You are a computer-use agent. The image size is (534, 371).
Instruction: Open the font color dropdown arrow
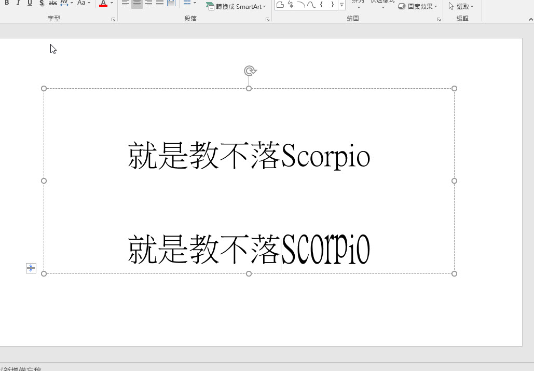point(112,3)
